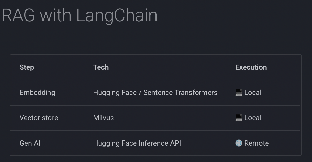
Task: Select the "Milvus" tech cell
Action: coord(103,118)
